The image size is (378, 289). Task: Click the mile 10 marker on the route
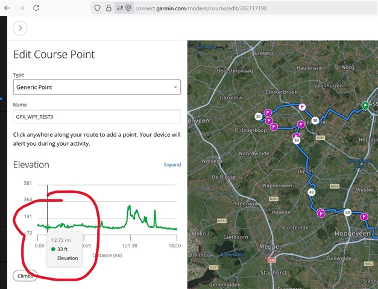pyautogui.click(x=315, y=120)
